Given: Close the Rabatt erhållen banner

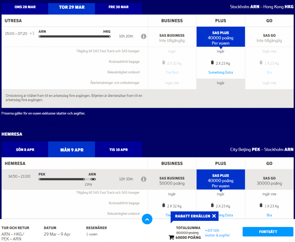Looking at the screenshot, I should tap(214, 216).
